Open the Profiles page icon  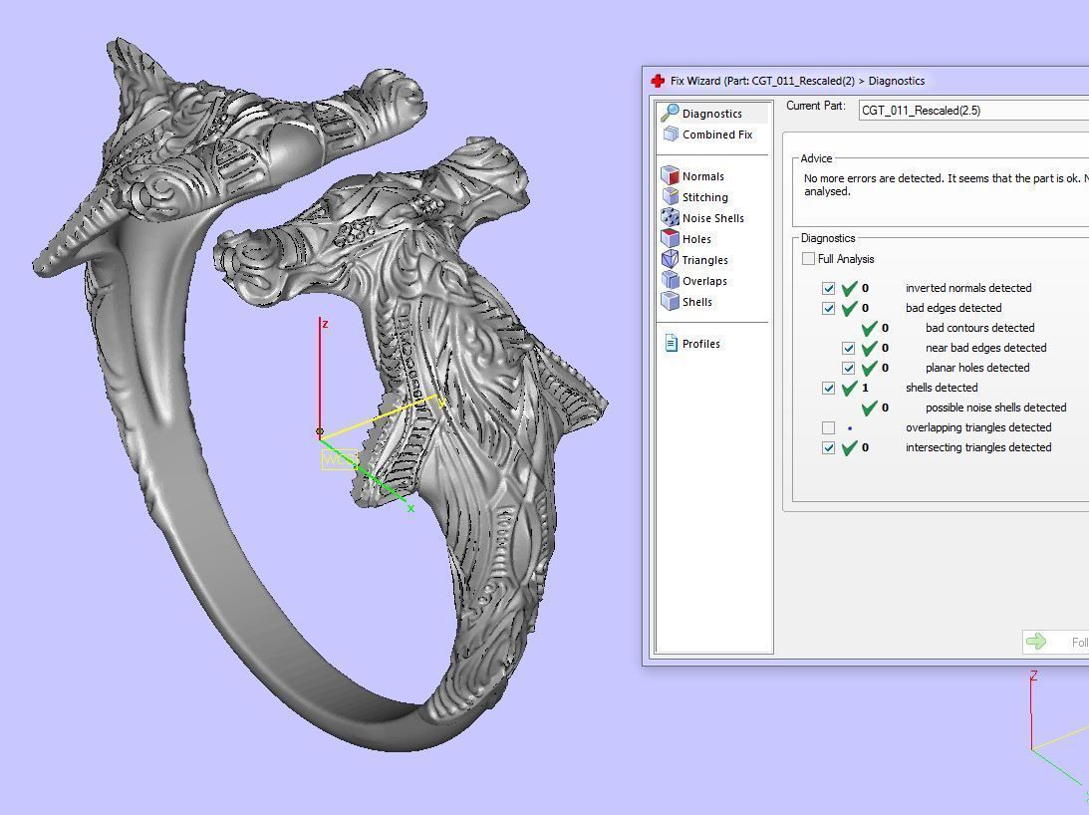coord(671,343)
